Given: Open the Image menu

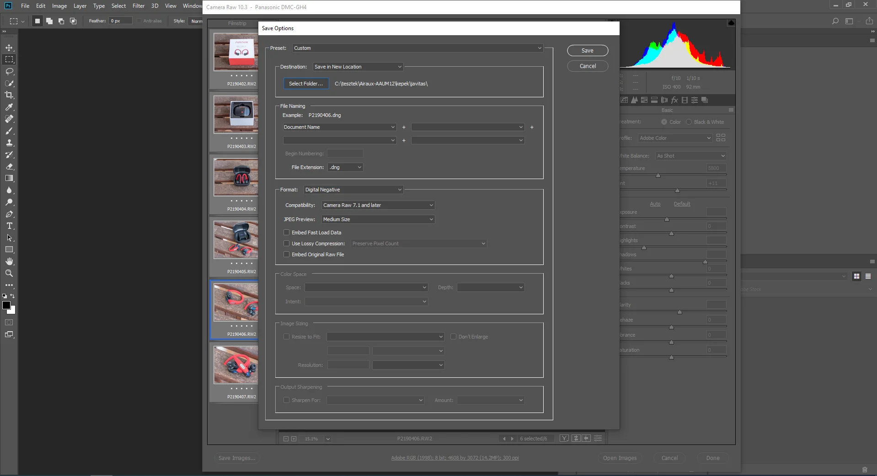Looking at the screenshot, I should tap(59, 6).
